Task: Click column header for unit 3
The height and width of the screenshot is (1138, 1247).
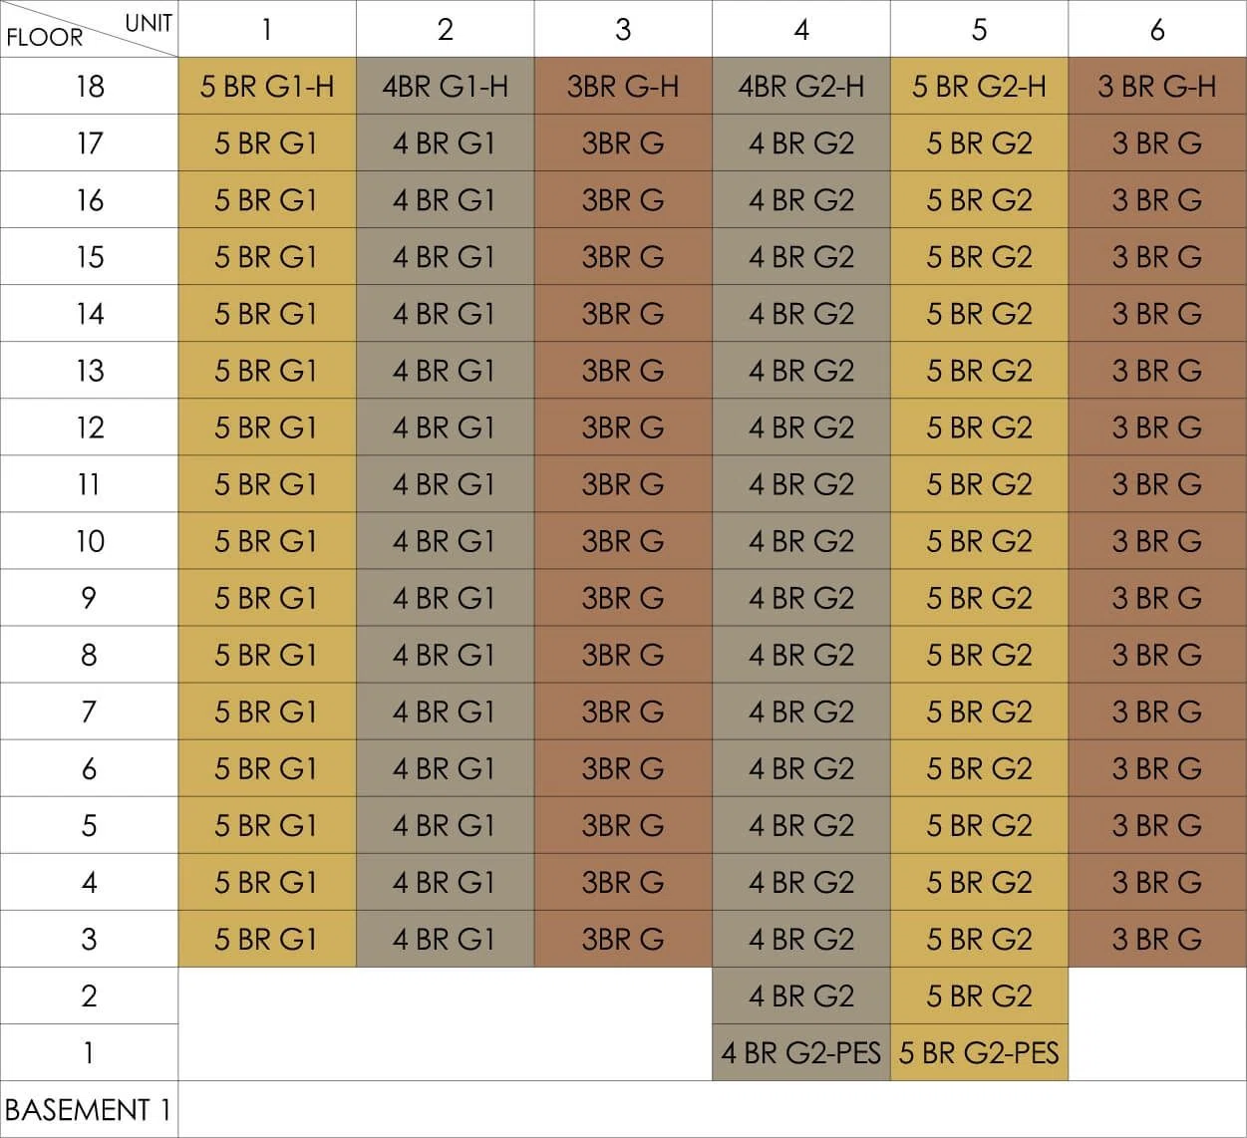Action: (x=623, y=29)
